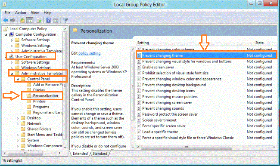Click the settings list horizontal scrollbar thumb
Screen dimensions: 280x166
click(x=186, y=147)
